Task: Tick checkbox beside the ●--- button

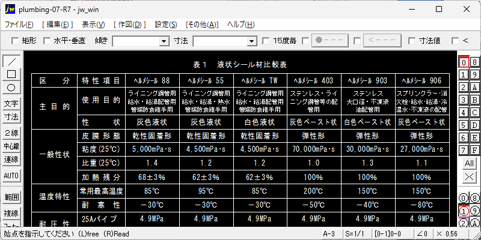Action: click(305, 41)
